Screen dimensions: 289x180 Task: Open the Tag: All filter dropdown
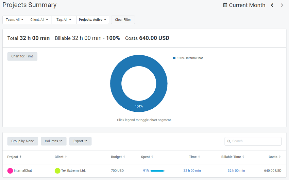(x=64, y=20)
